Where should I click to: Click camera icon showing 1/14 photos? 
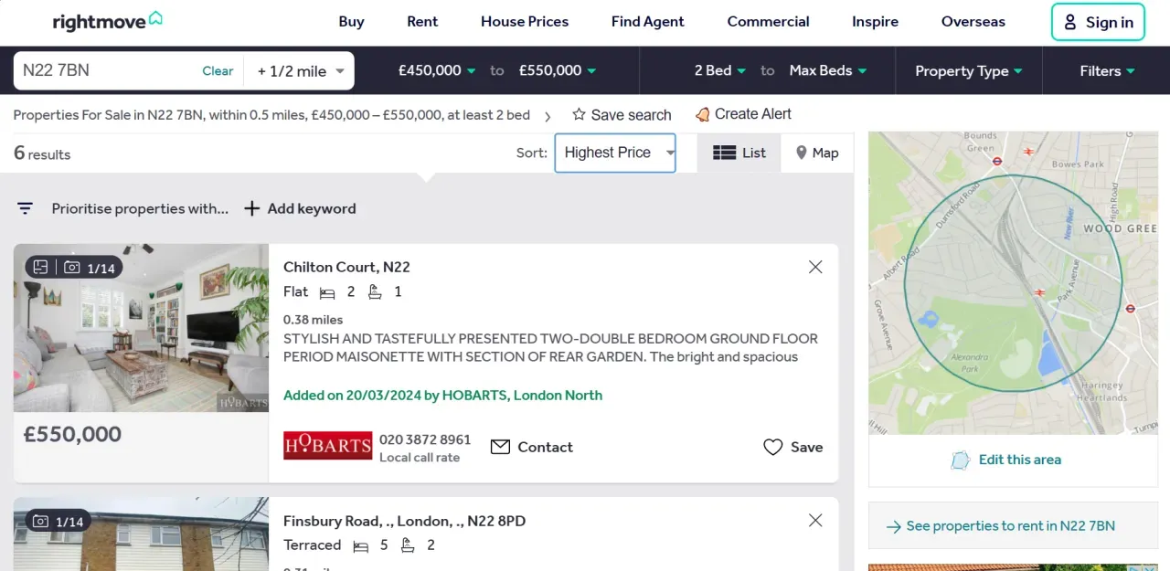click(73, 267)
